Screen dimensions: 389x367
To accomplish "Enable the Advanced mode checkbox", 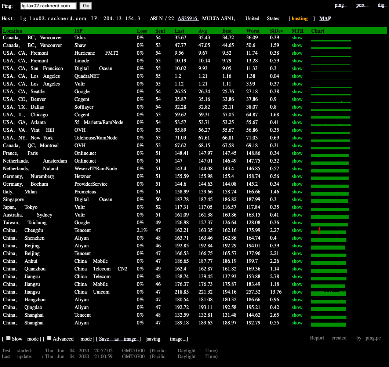I will (x=49, y=338).
